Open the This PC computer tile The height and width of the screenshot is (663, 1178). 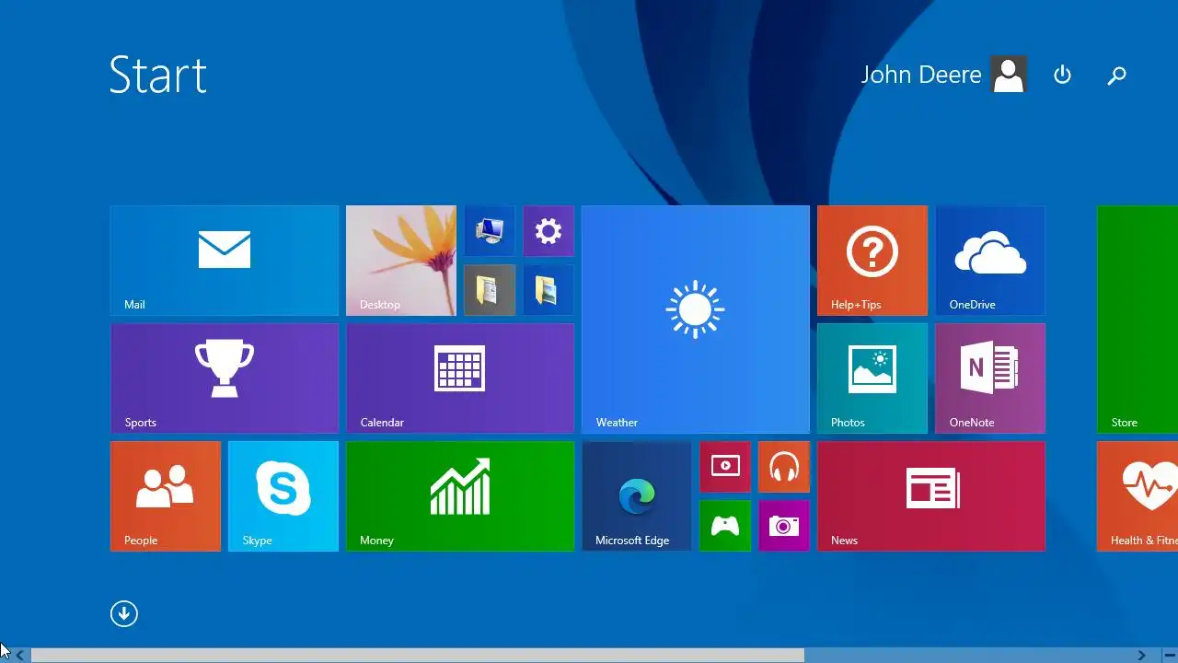point(490,231)
